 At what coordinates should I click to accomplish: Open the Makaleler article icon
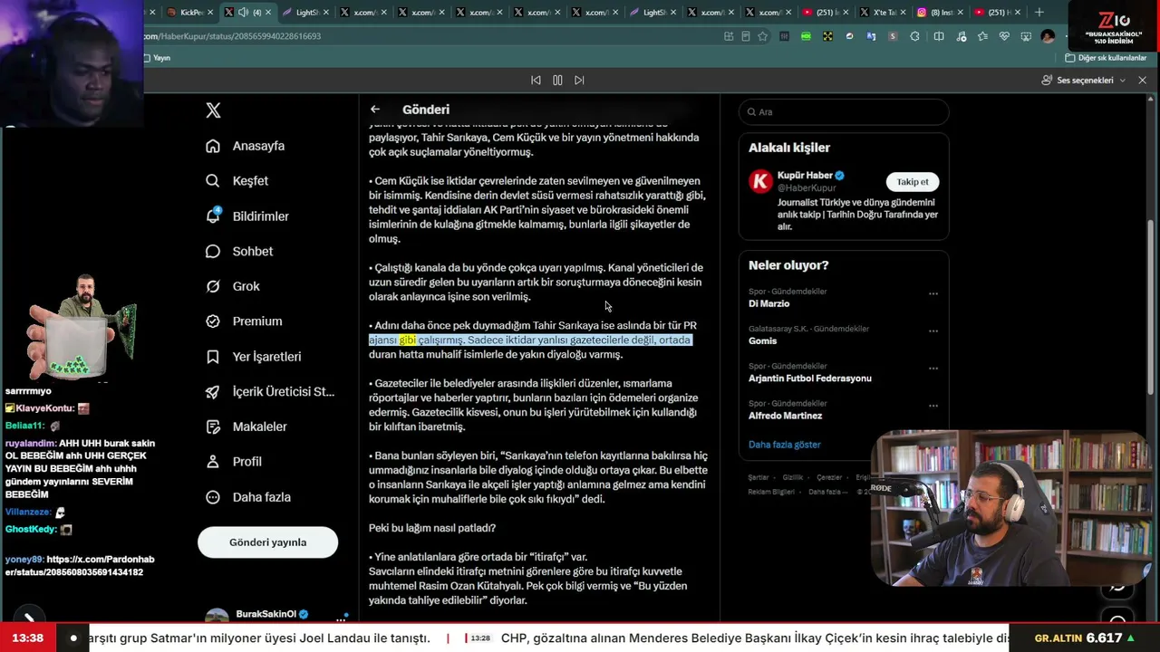pos(213,427)
